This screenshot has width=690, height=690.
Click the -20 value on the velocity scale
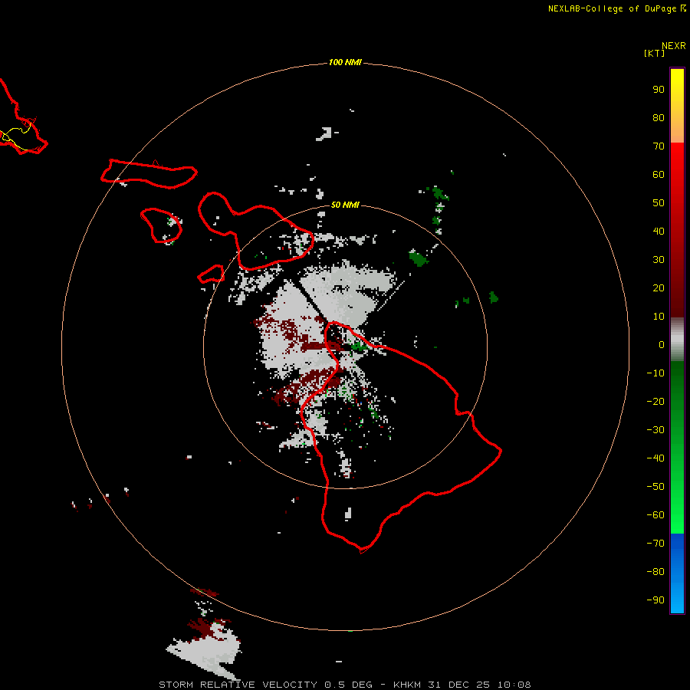[655, 401]
